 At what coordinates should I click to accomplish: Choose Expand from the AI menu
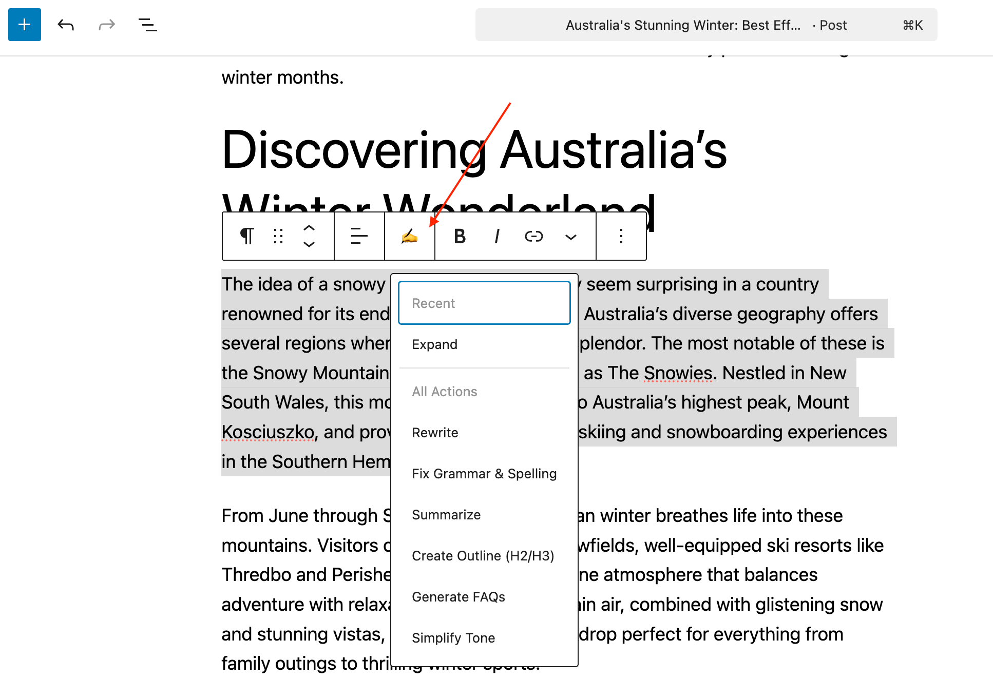point(434,344)
